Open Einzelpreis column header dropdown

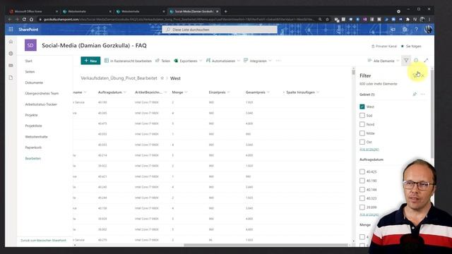pyautogui.click(x=228, y=92)
